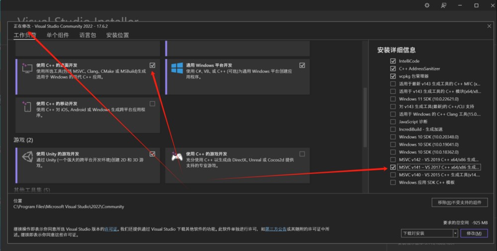Click the 移除不受支持的组件 button

[x=460, y=202]
